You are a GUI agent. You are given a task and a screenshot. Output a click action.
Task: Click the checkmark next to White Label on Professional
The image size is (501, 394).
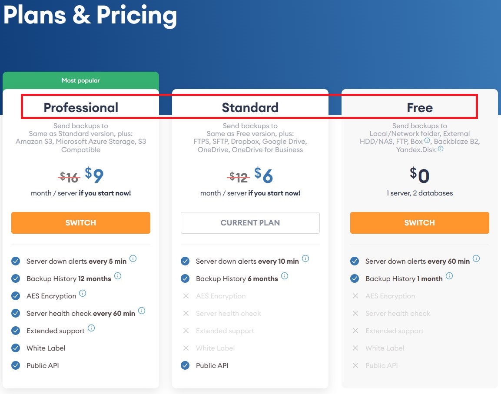[x=16, y=348]
